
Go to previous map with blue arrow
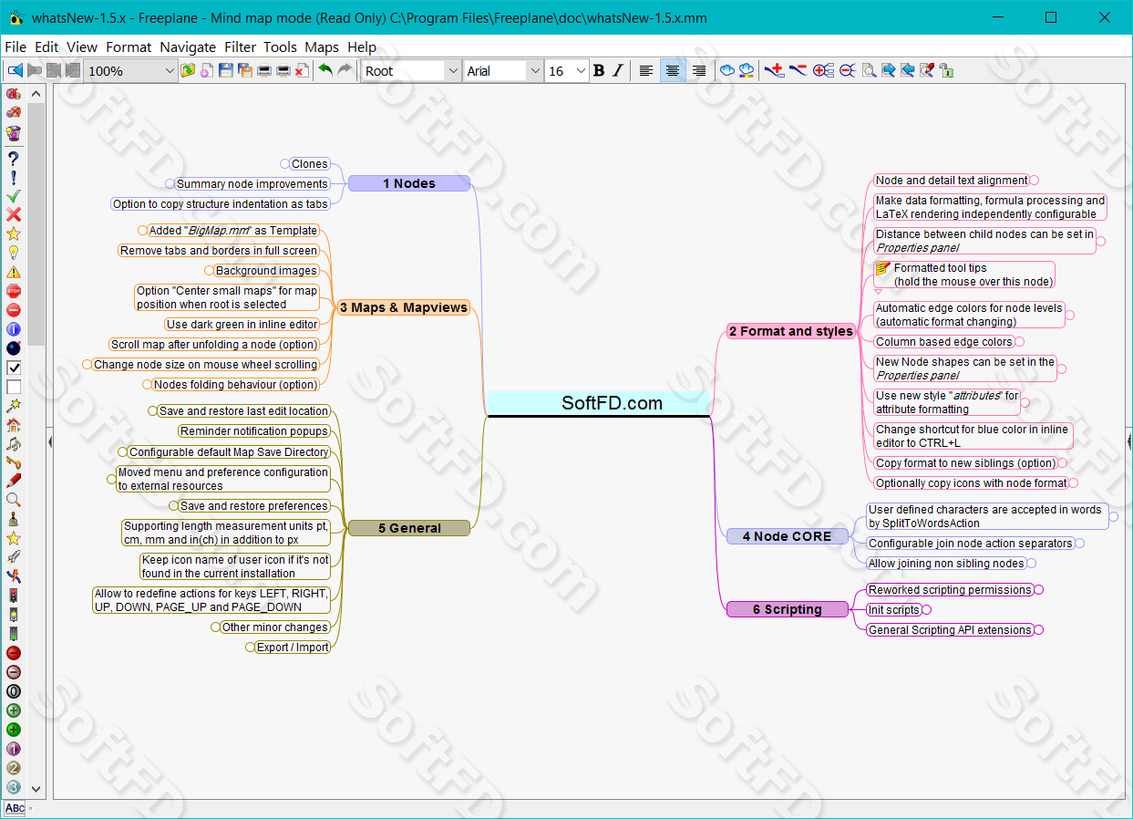(15, 70)
